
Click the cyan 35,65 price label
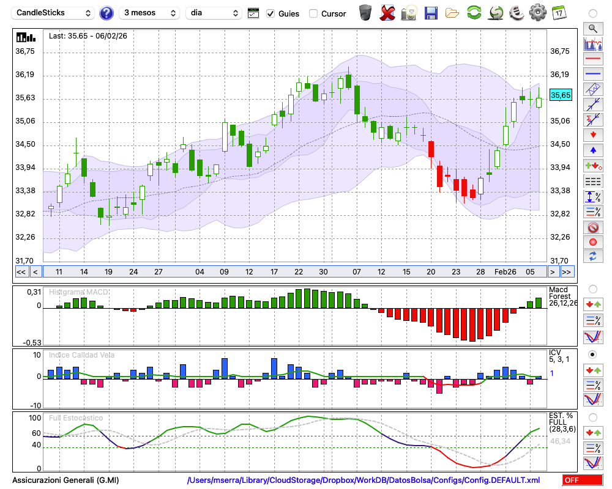click(x=561, y=95)
